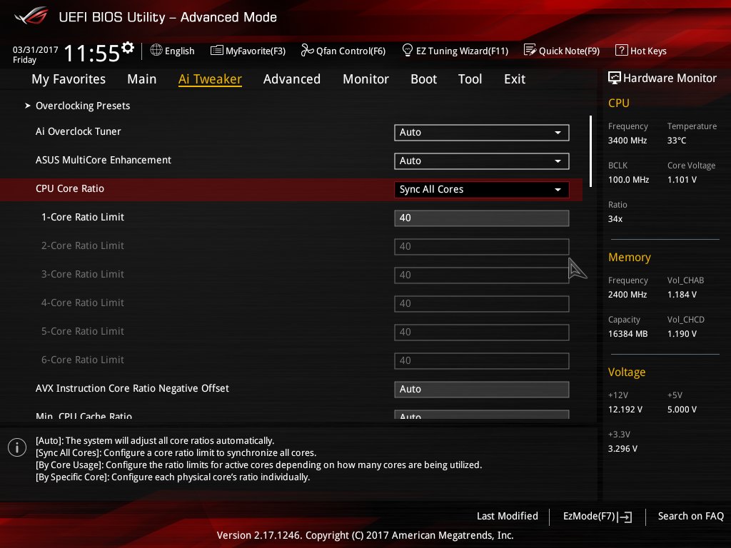The height and width of the screenshot is (548, 731).
Task: Show the Hot Keys list
Action: (641, 51)
